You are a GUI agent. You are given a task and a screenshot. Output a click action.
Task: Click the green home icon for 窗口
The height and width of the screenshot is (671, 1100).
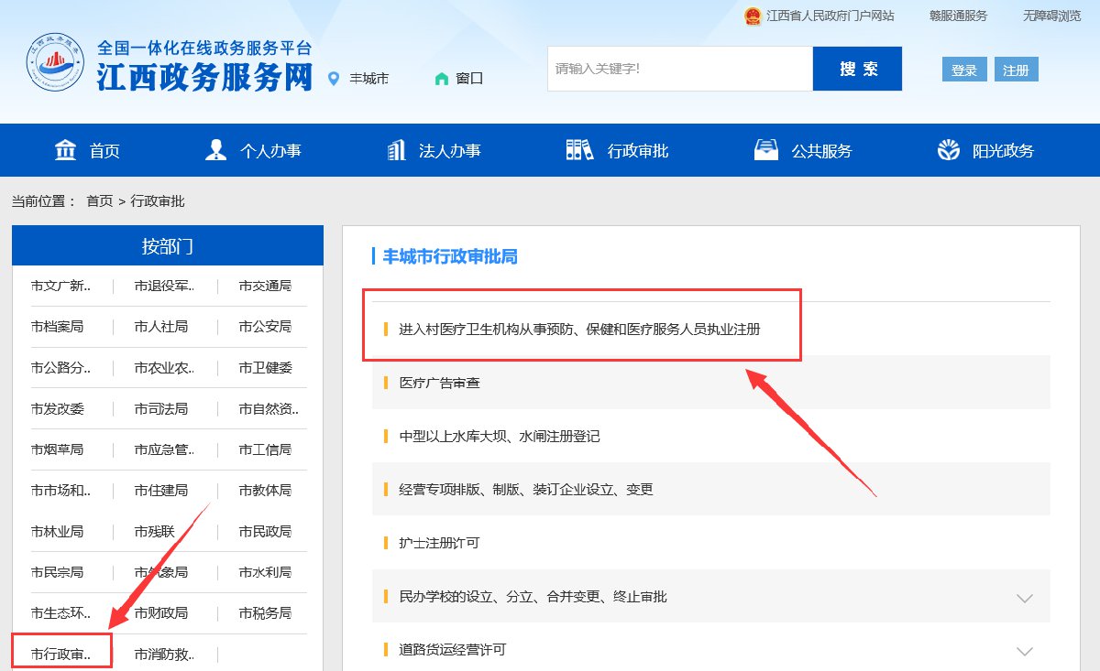(442, 79)
